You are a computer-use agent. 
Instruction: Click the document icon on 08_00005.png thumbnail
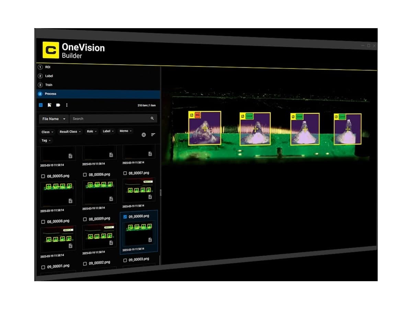tap(70, 201)
